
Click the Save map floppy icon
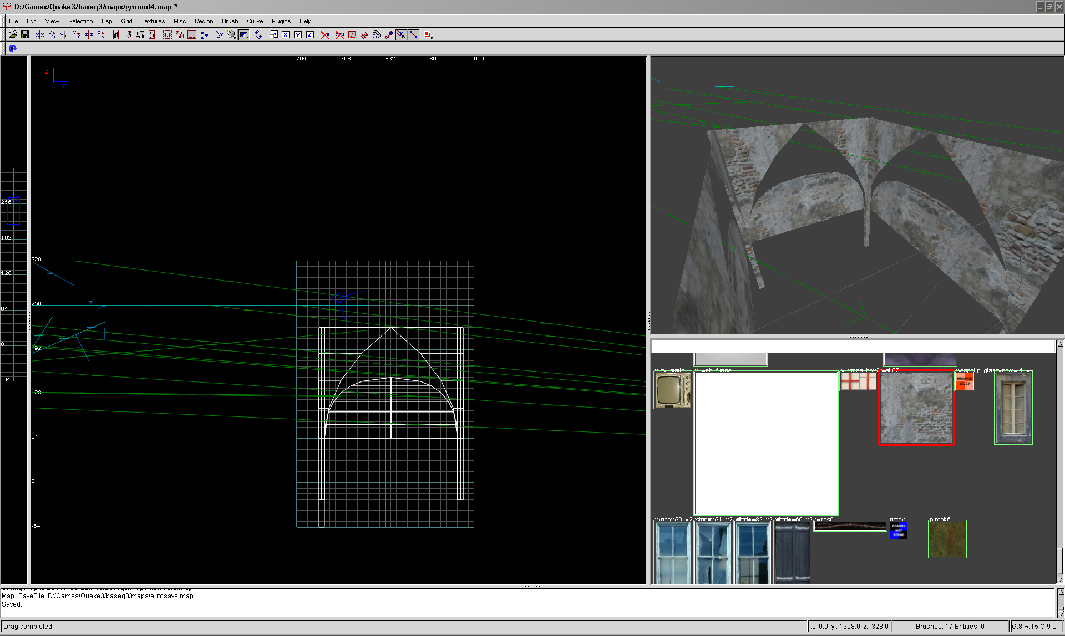click(25, 34)
